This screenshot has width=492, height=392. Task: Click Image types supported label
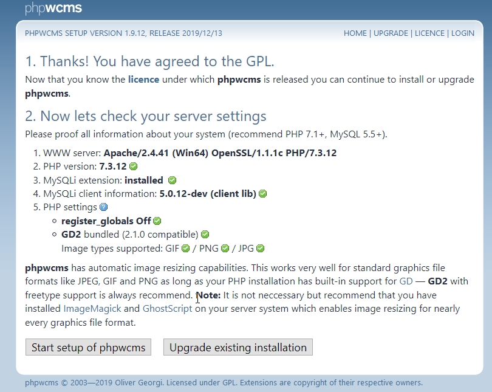112,249
